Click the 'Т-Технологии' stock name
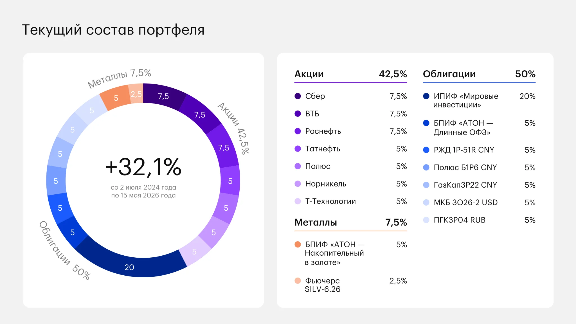Image resolution: width=576 pixels, height=324 pixels. (x=330, y=201)
